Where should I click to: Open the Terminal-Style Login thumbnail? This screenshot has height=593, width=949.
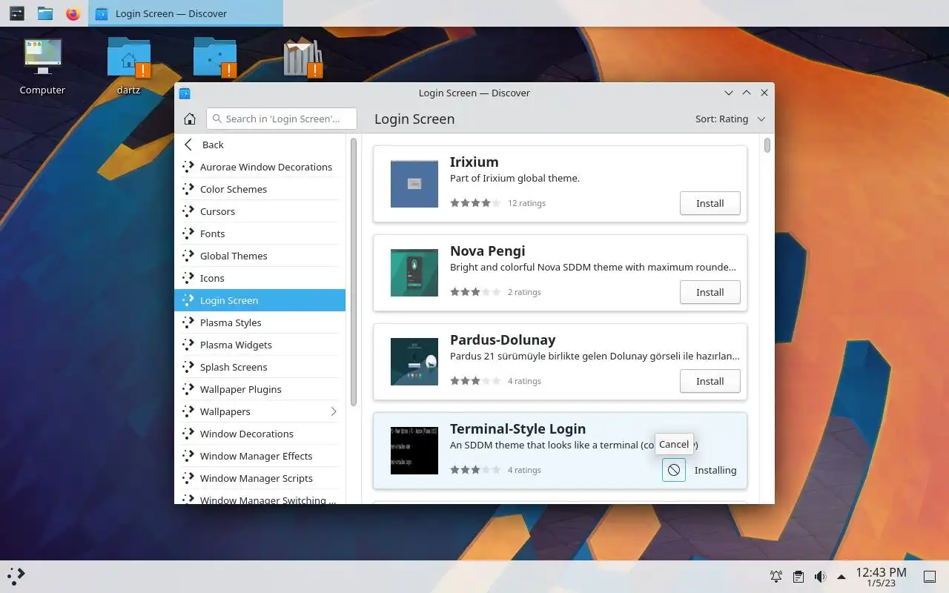[x=414, y=451]
